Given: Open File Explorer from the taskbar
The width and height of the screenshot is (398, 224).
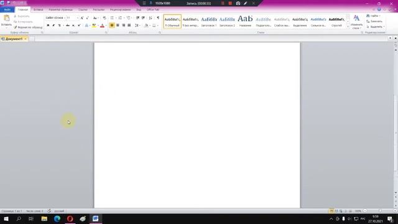Looking at the screenshot, I should pos(44,218).
